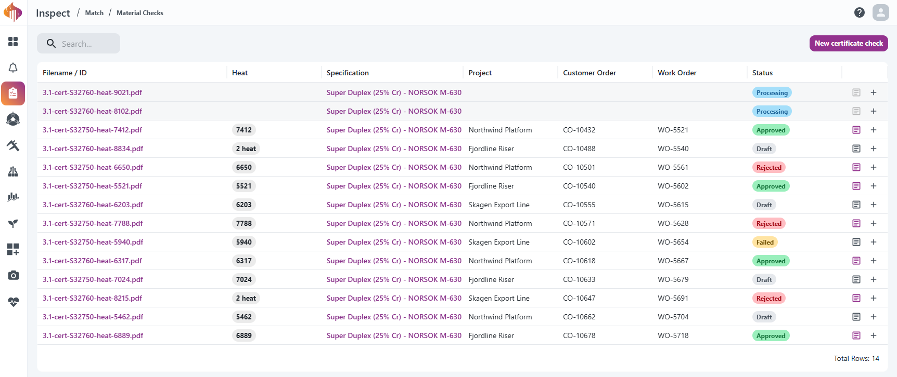
Task: Expand the heat-7024 row with plus
Action: pyautogui.click(x=874, y=279)
